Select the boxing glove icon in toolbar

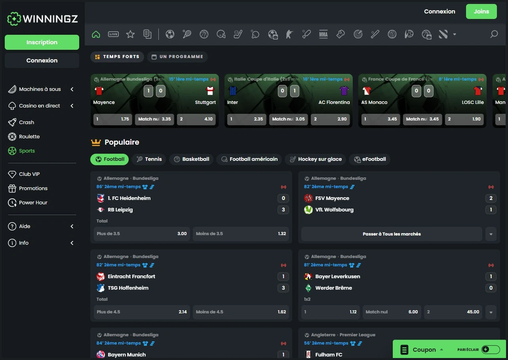pos(341,34)
